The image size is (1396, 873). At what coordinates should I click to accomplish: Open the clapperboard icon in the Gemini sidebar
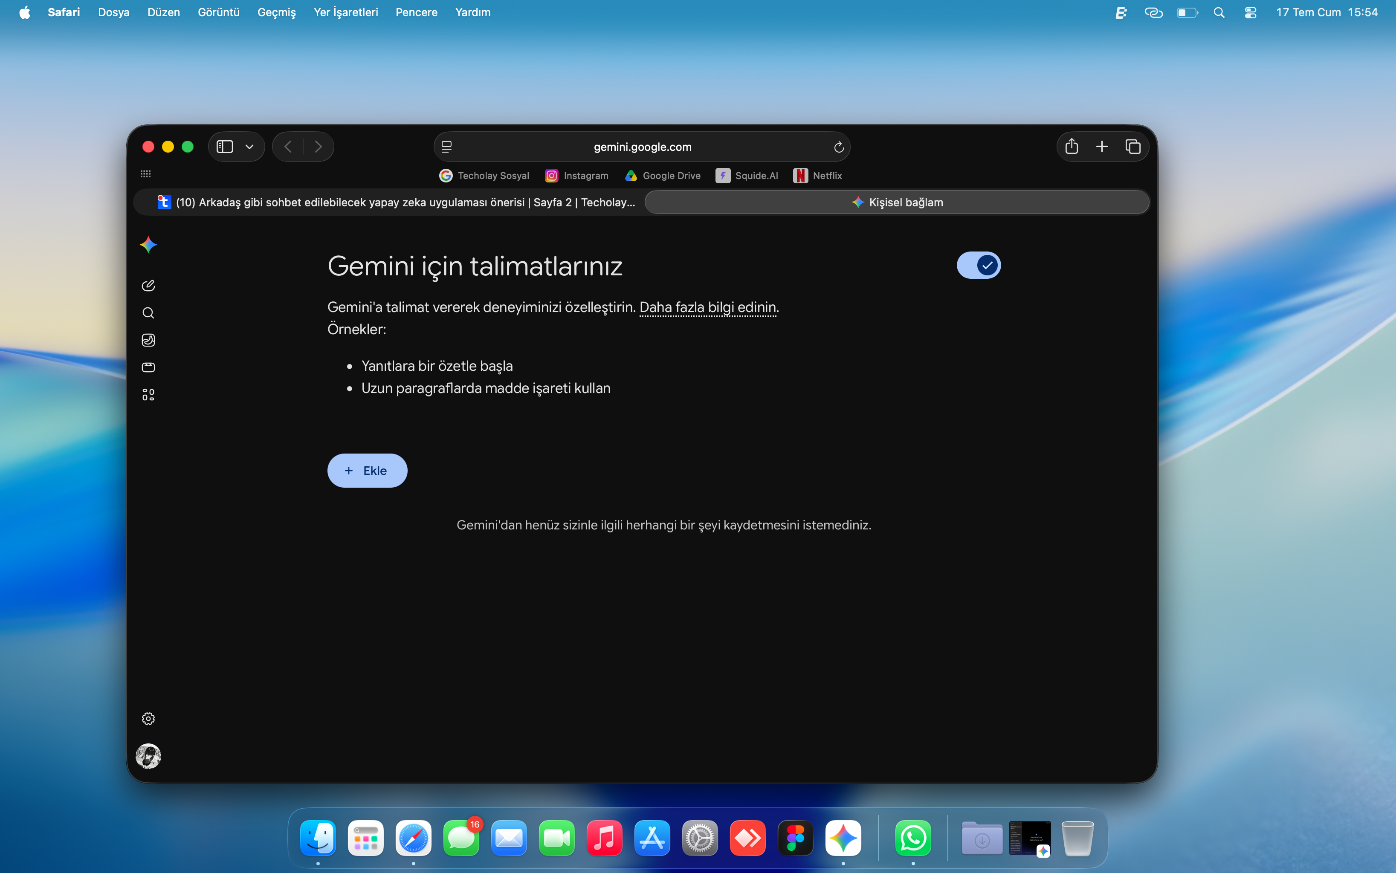tap(148, 367)
